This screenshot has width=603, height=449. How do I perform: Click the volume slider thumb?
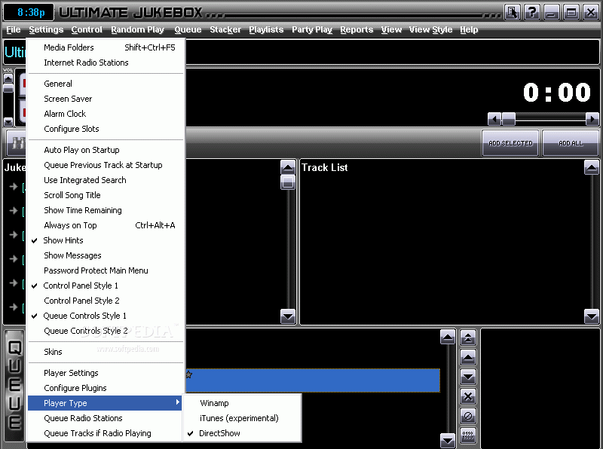tap(8, 88)
